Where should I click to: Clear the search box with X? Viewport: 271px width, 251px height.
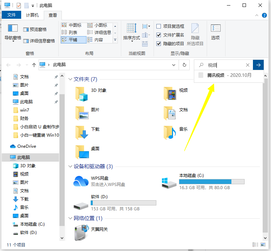pyautogui.click(x=248, y=65)
